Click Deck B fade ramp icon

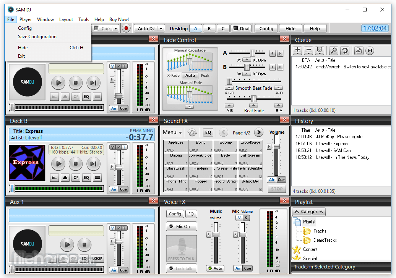(54, 178)
